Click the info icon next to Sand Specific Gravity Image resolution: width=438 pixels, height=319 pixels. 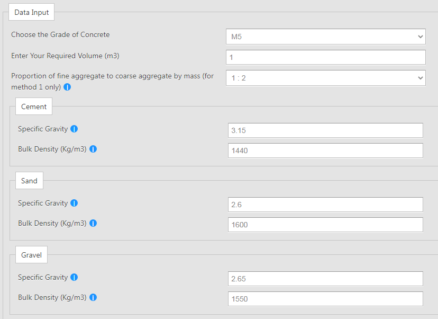click(x=74, y=203)
